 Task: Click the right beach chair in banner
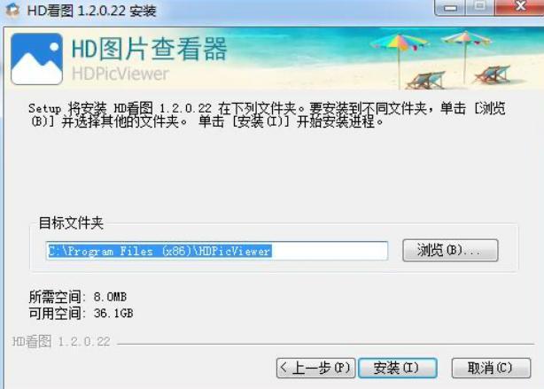[x=492, y=74]
